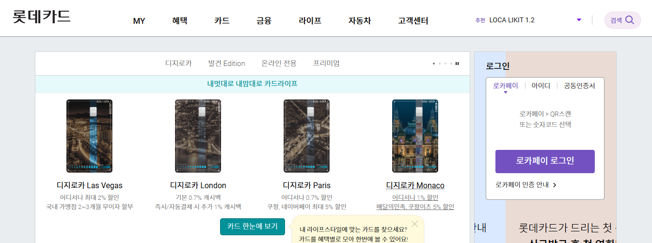Image resolution: width=652 pixels, height=243 pixels.
Task: Open the MY menu
Action: (139, 21)
